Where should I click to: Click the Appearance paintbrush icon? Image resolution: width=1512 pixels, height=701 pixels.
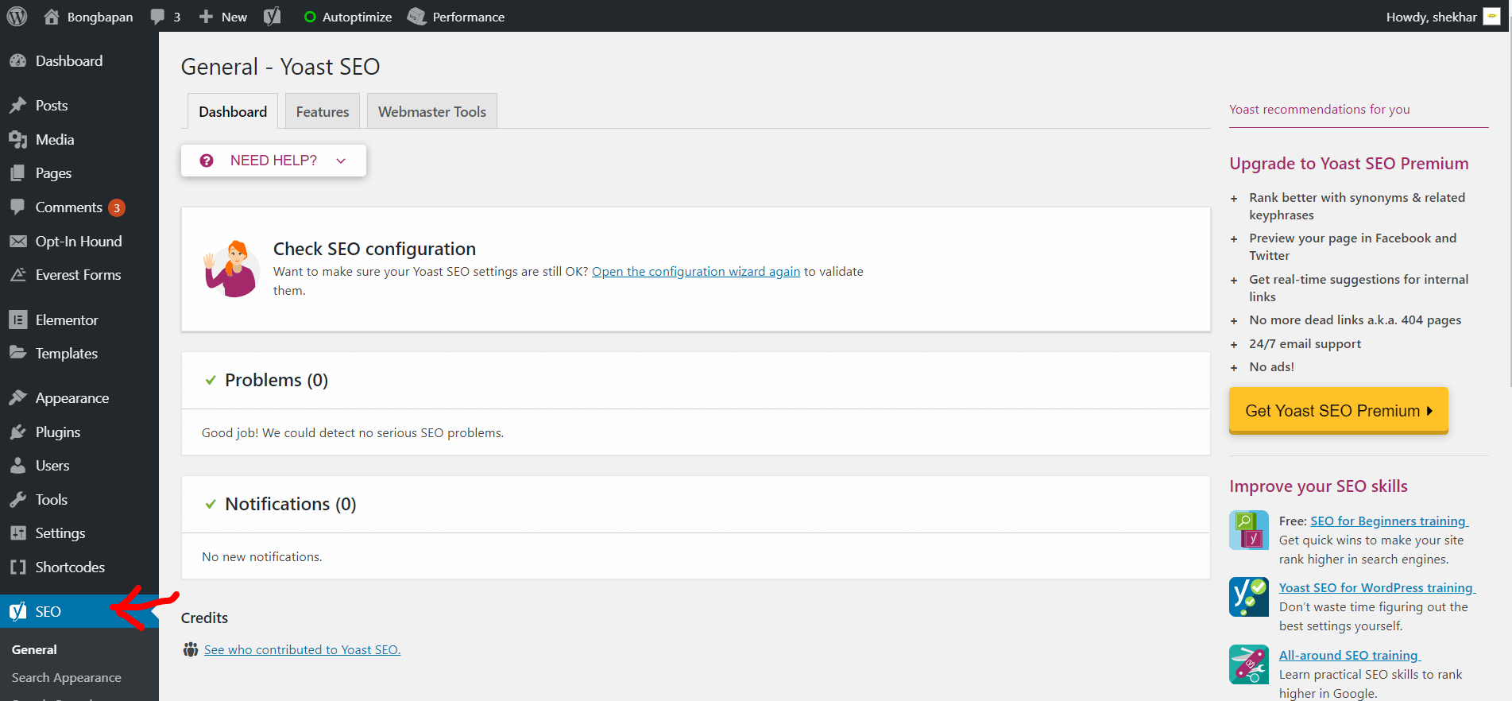[17, 398]
